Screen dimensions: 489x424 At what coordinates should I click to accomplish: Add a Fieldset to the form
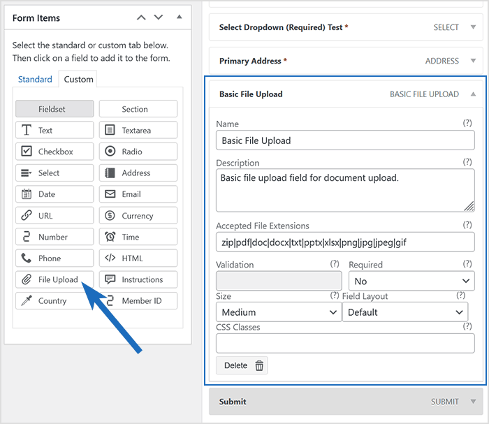pos(54,109)
